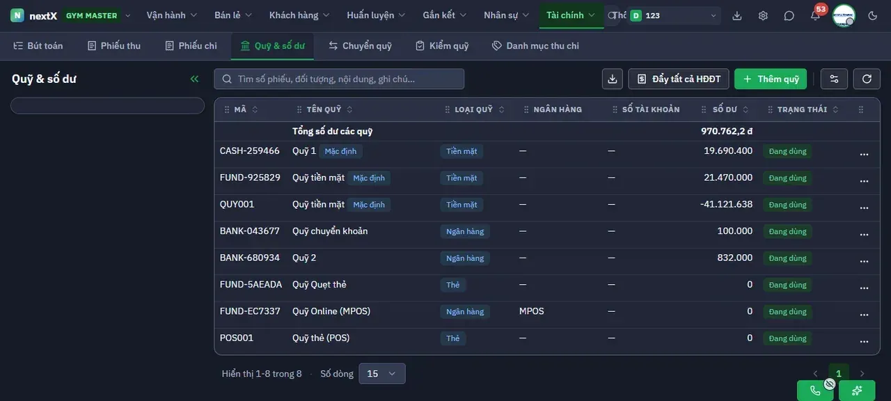This screenshot has height=401, width=891.
Task: Open the Vận hành menu
Action: coord(172,15)
